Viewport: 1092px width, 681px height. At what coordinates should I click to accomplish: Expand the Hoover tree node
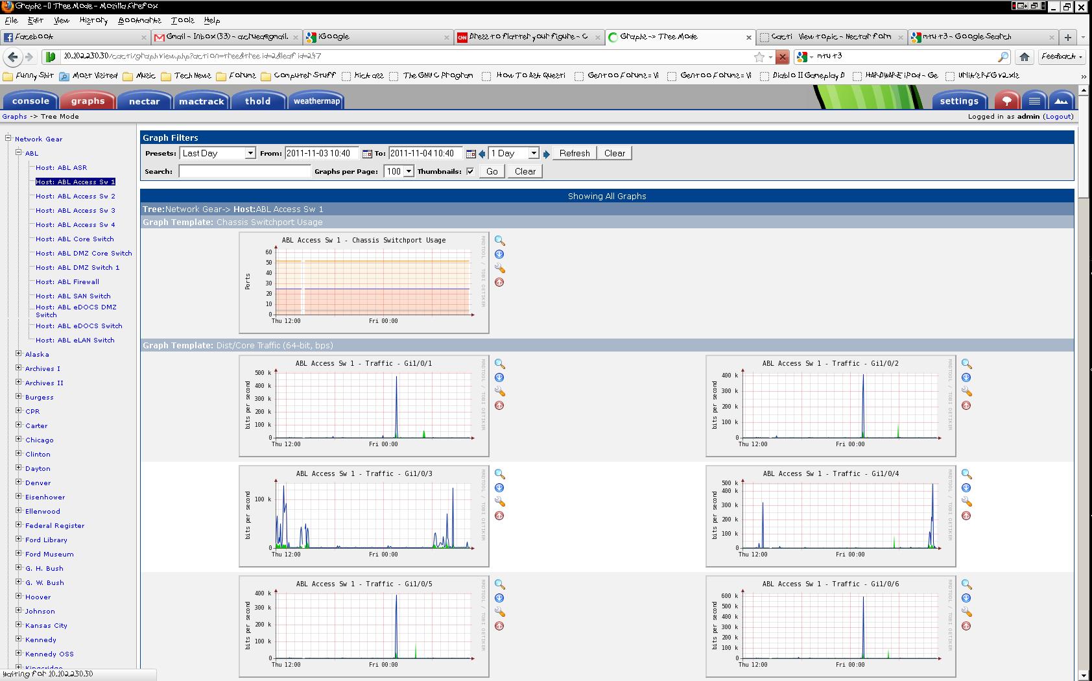(19, 596)
